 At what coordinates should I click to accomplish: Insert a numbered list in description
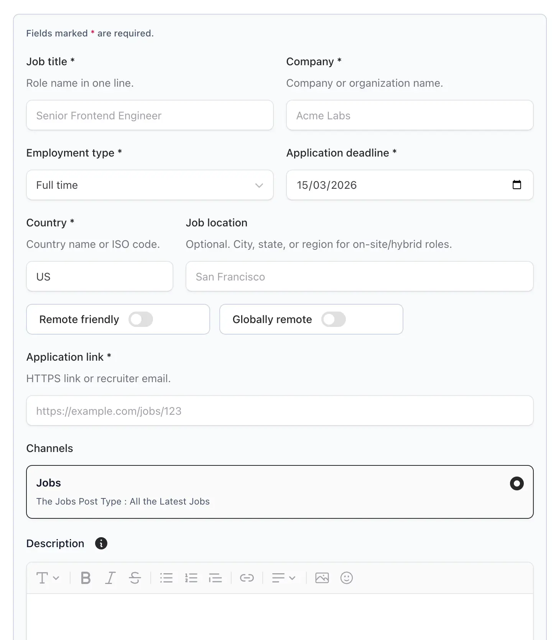tap(191, 578)
